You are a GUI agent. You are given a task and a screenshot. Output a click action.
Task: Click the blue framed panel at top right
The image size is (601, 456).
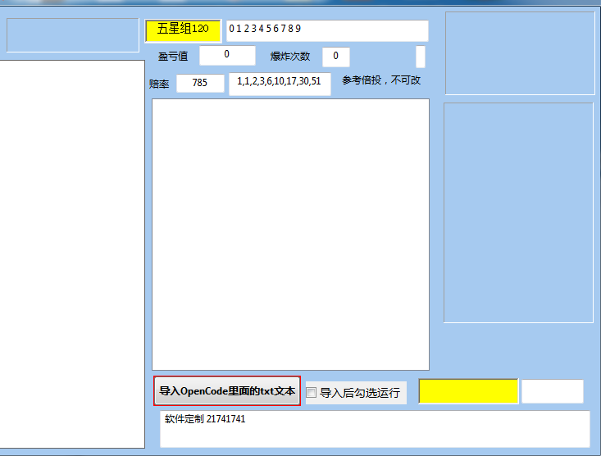pos(520,53)
